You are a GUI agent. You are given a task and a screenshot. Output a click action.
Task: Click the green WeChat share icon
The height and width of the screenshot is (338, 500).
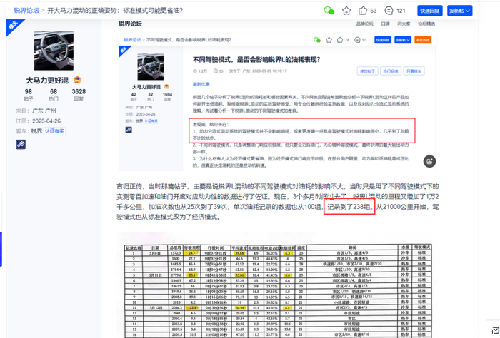(x=329, y=11)
